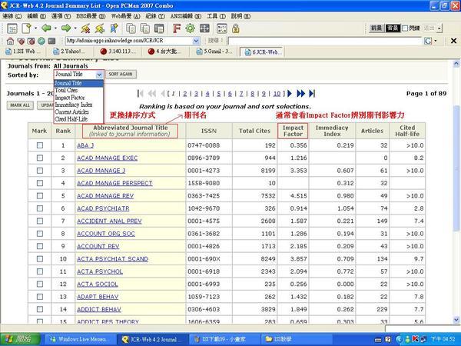Select Current Articles in sort list
The height and width of the screenshot is (346, 461).
tap(71, 111)
